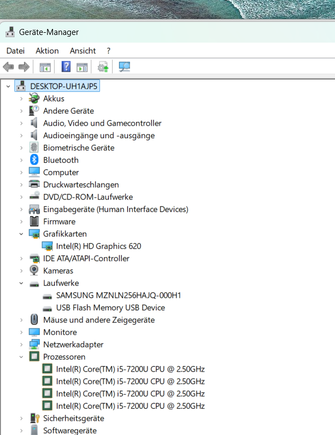Expand the Akkus category
335x435 pixels.
21,98
